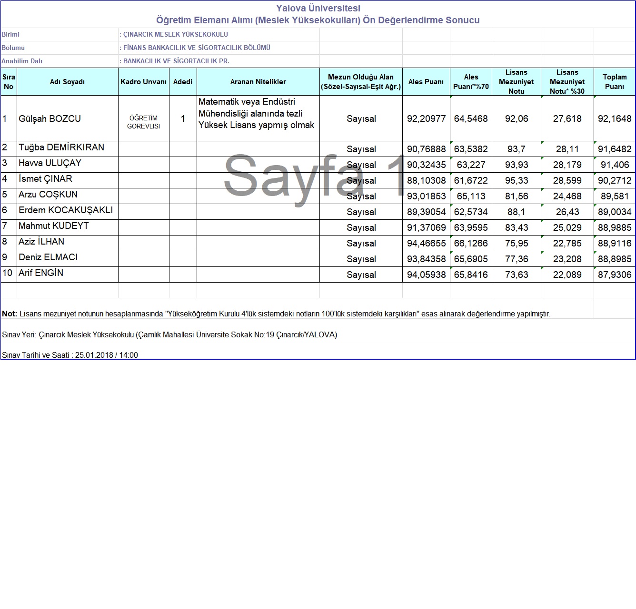Viewport: 636px width, 609px height.
Task: Select Ales score 93,84358
Action: [x=427, y=259]
